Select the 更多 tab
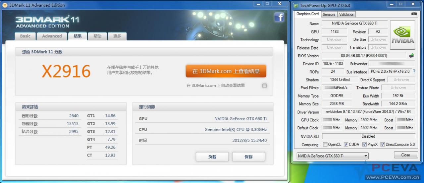Image resolution: width=424 pixels, height=183 pixels. point(117,36)
